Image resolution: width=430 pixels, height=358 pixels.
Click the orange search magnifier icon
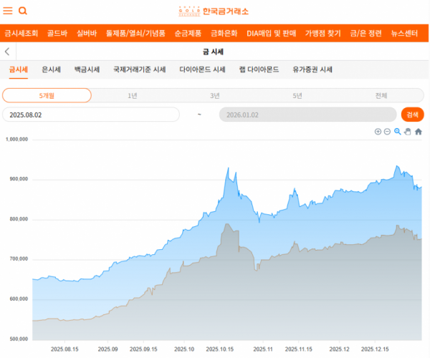(23, 11)
